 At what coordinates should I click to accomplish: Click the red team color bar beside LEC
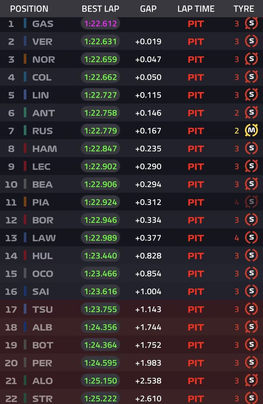(25, 166)
